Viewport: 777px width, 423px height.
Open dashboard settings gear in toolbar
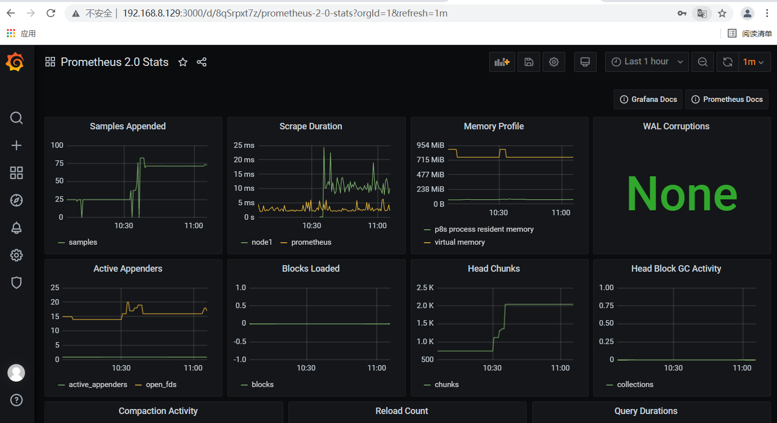tap(554, 62)
